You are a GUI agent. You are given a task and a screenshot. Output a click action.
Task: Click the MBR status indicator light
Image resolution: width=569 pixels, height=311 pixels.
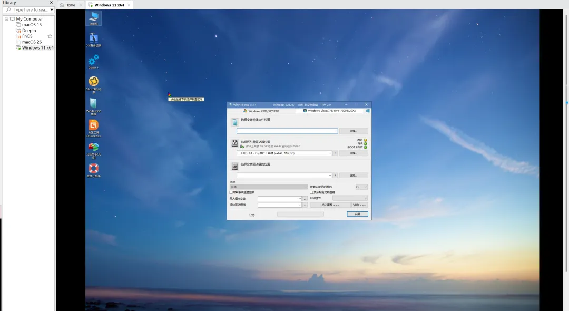(x=366, y=140)
